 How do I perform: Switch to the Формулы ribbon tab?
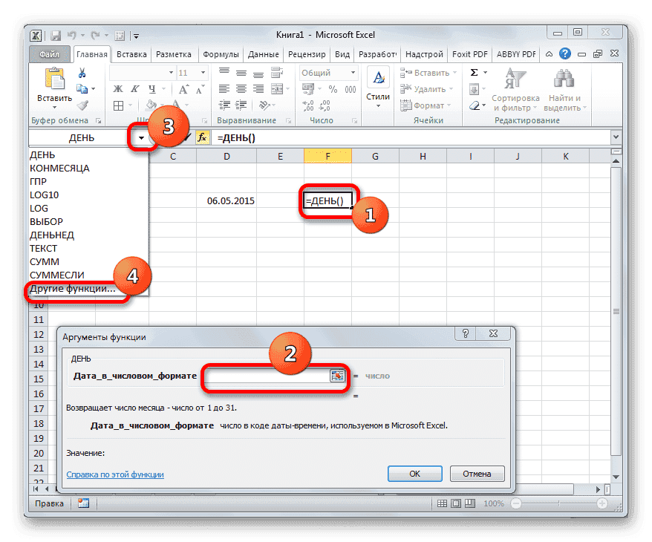point(221,54)
